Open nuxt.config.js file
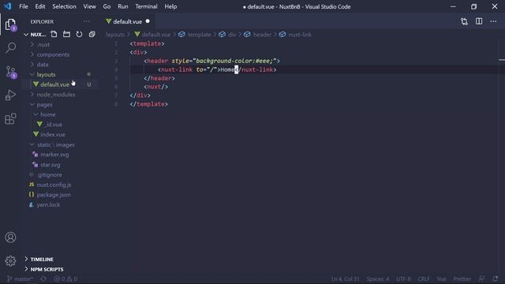 tap(54, 185)
